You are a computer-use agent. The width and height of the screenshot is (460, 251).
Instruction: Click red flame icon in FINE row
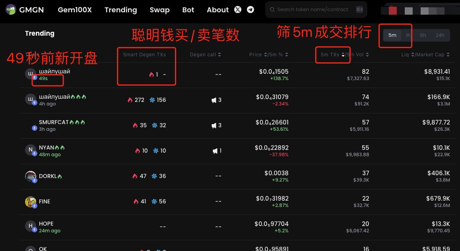click(136, 201)
